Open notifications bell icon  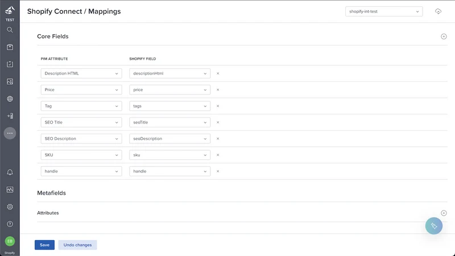click(x=10, y=172)
